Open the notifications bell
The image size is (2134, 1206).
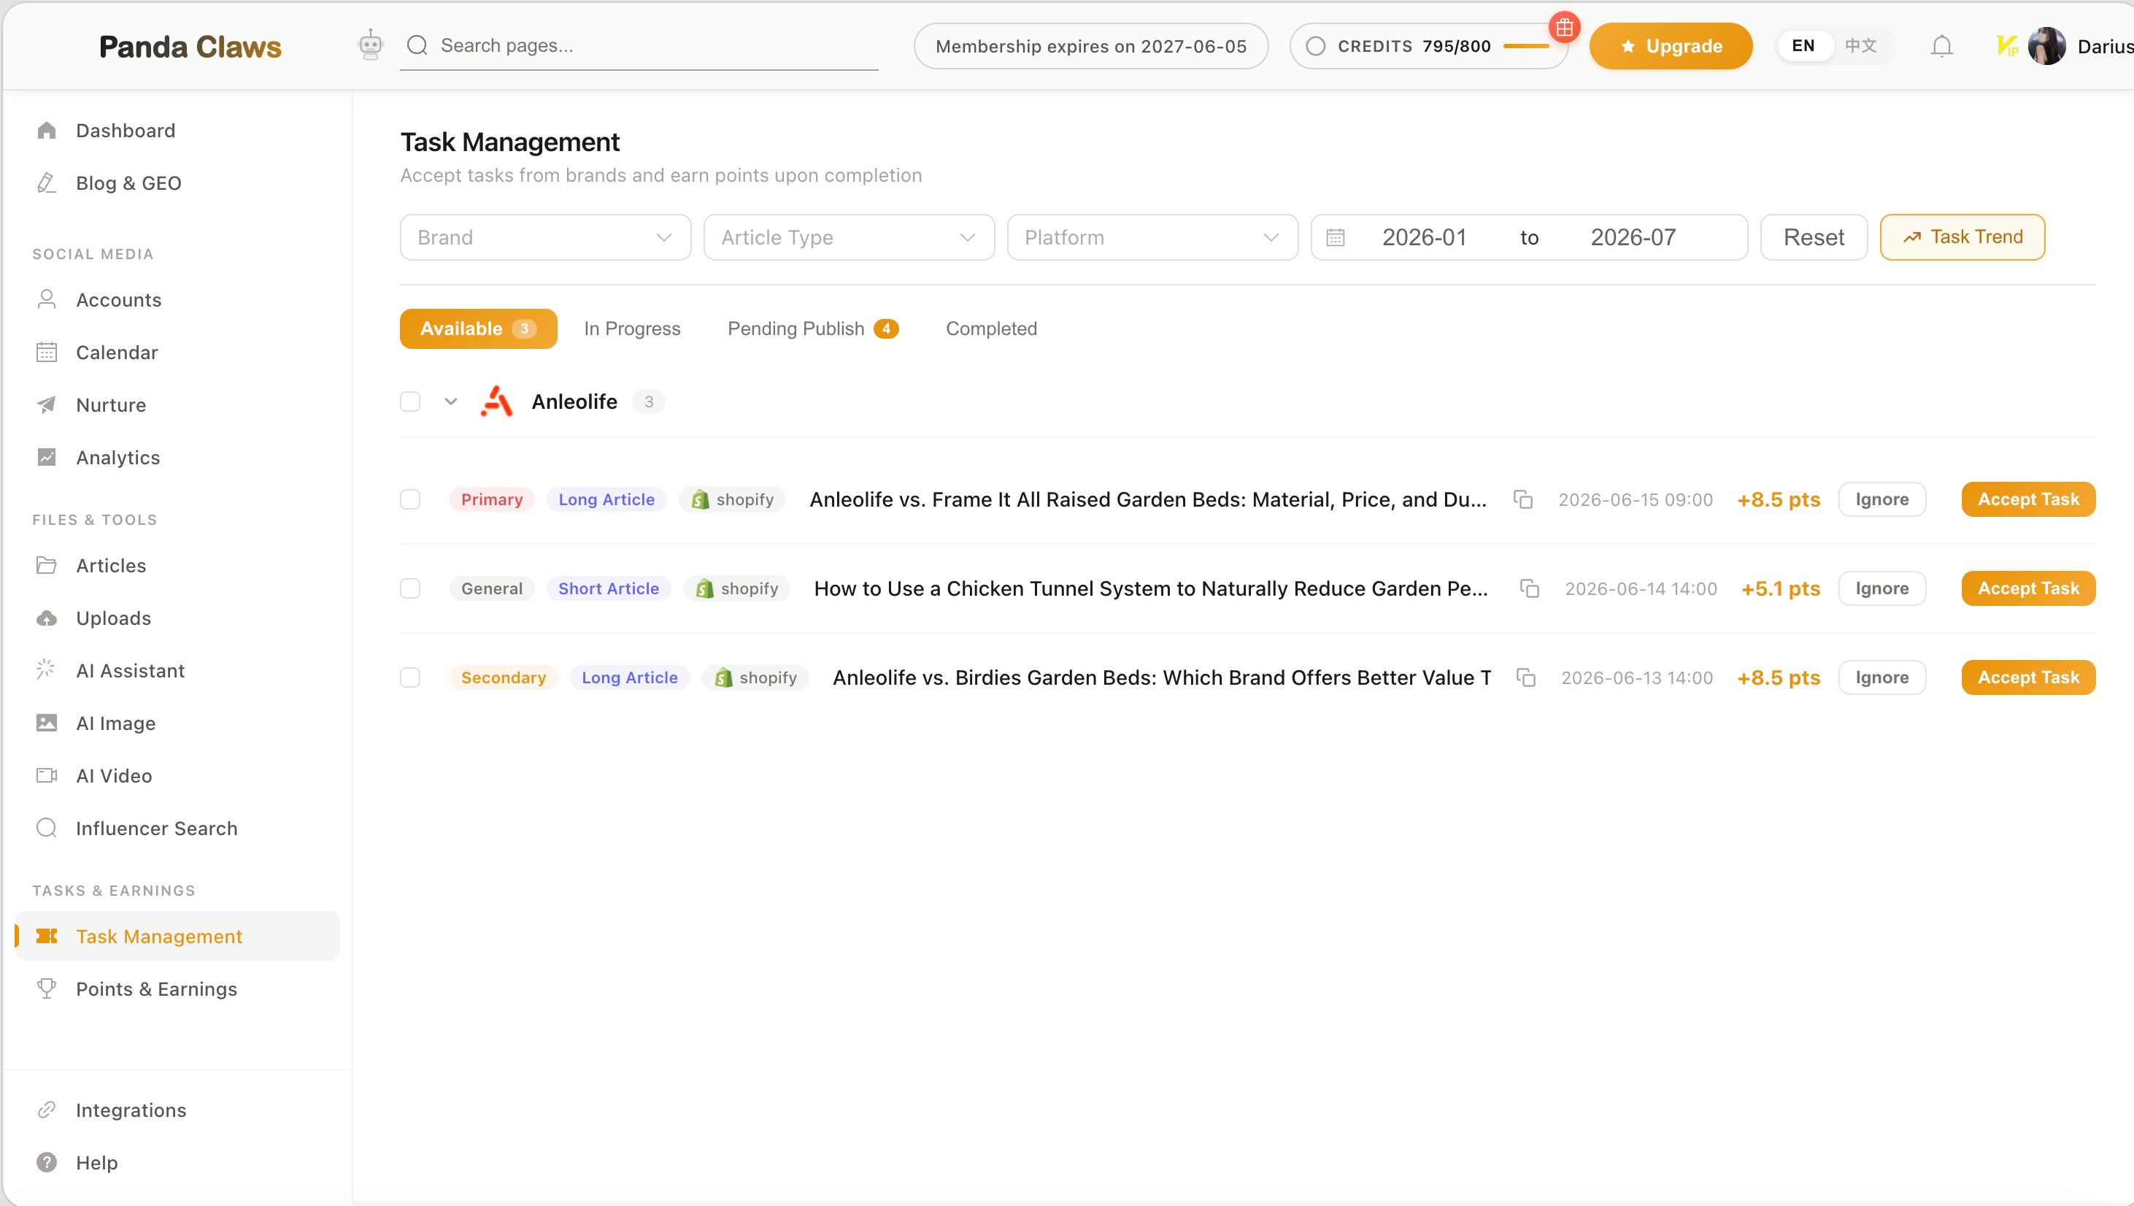[1941, 45]
